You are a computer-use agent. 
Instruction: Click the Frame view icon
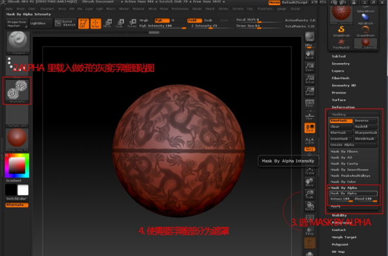(x=310, y=170)
